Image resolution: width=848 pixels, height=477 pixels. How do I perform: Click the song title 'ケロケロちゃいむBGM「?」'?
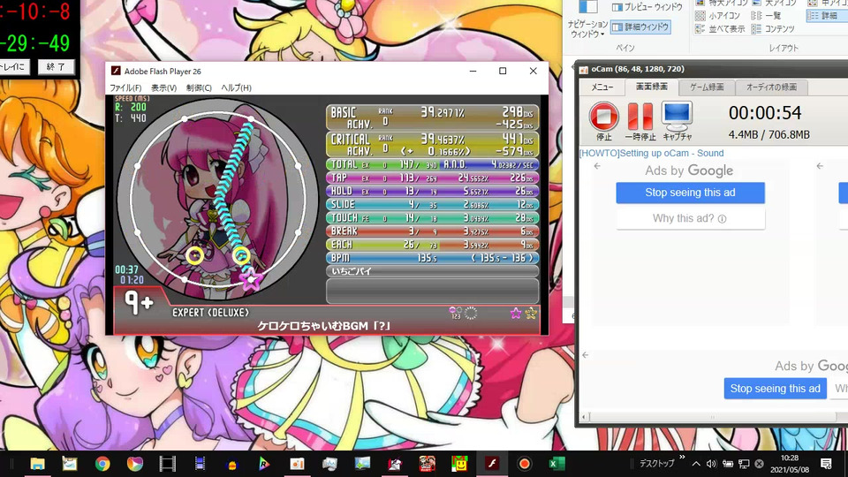pos(323,326)
